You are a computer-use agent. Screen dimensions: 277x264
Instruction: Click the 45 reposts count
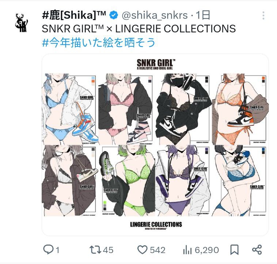point(108,250)
